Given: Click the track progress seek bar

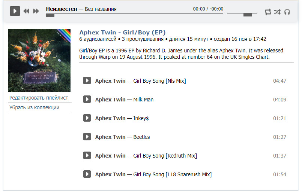Looking at the screenshot, I should [x=134, y=15].
